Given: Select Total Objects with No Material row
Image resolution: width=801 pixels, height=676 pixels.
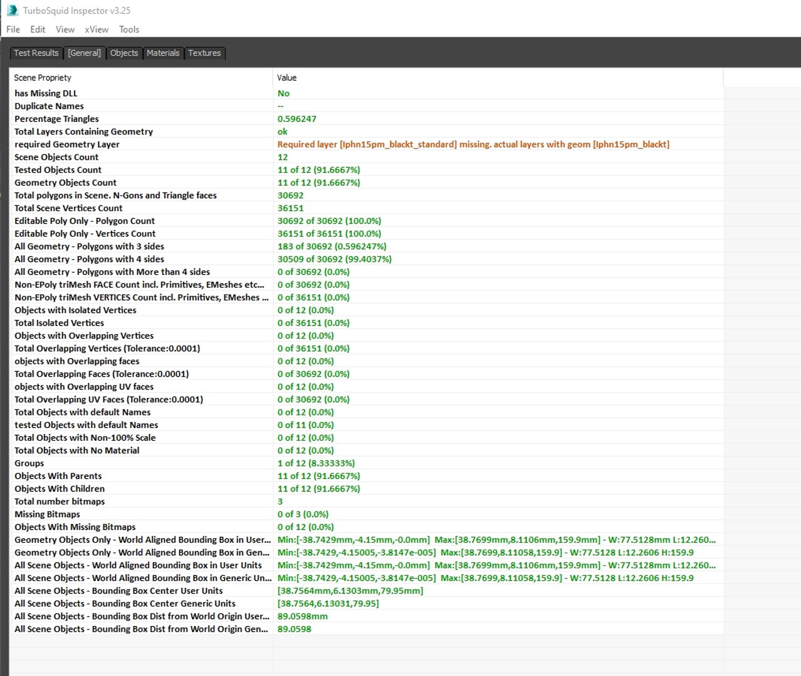Looking at the screenshot, I should point(367,451).
